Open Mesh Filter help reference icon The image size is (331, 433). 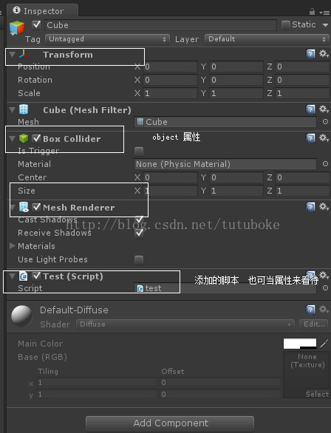(x=310, y=109)
